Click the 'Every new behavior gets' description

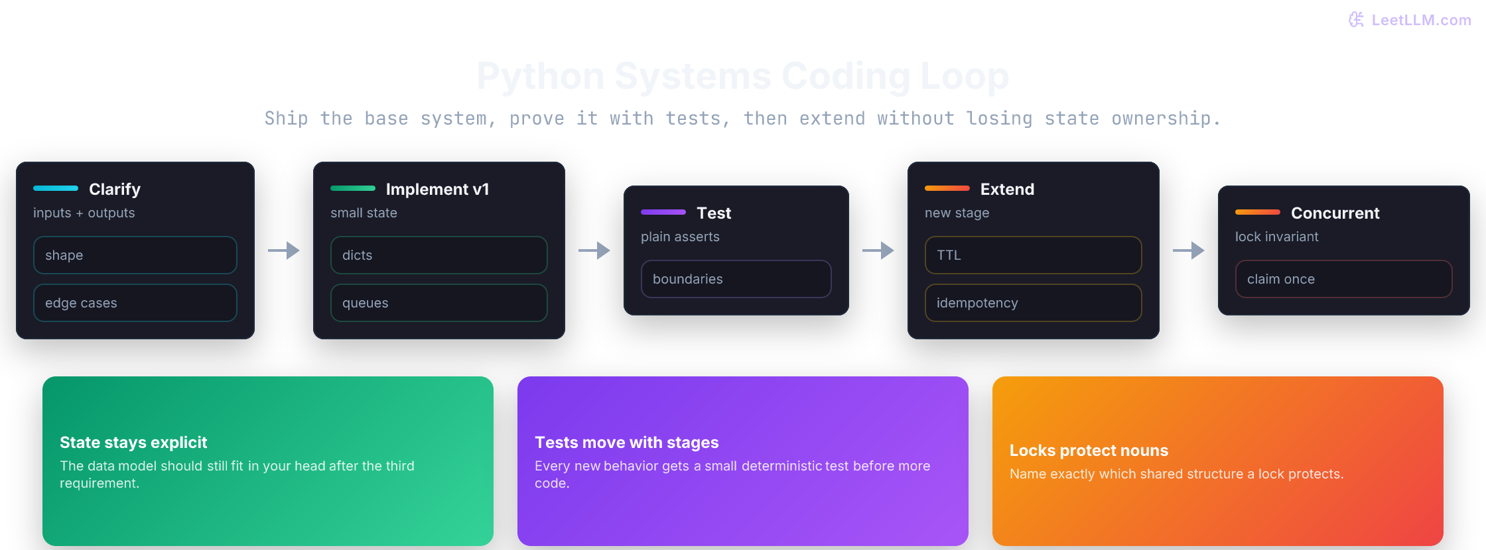click(732, 474)
